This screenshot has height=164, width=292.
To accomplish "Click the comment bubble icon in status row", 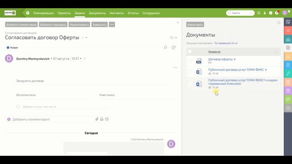I will click(165, 47).
